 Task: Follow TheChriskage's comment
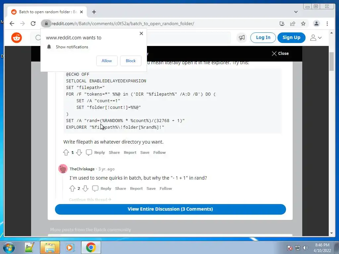[166, 189]
